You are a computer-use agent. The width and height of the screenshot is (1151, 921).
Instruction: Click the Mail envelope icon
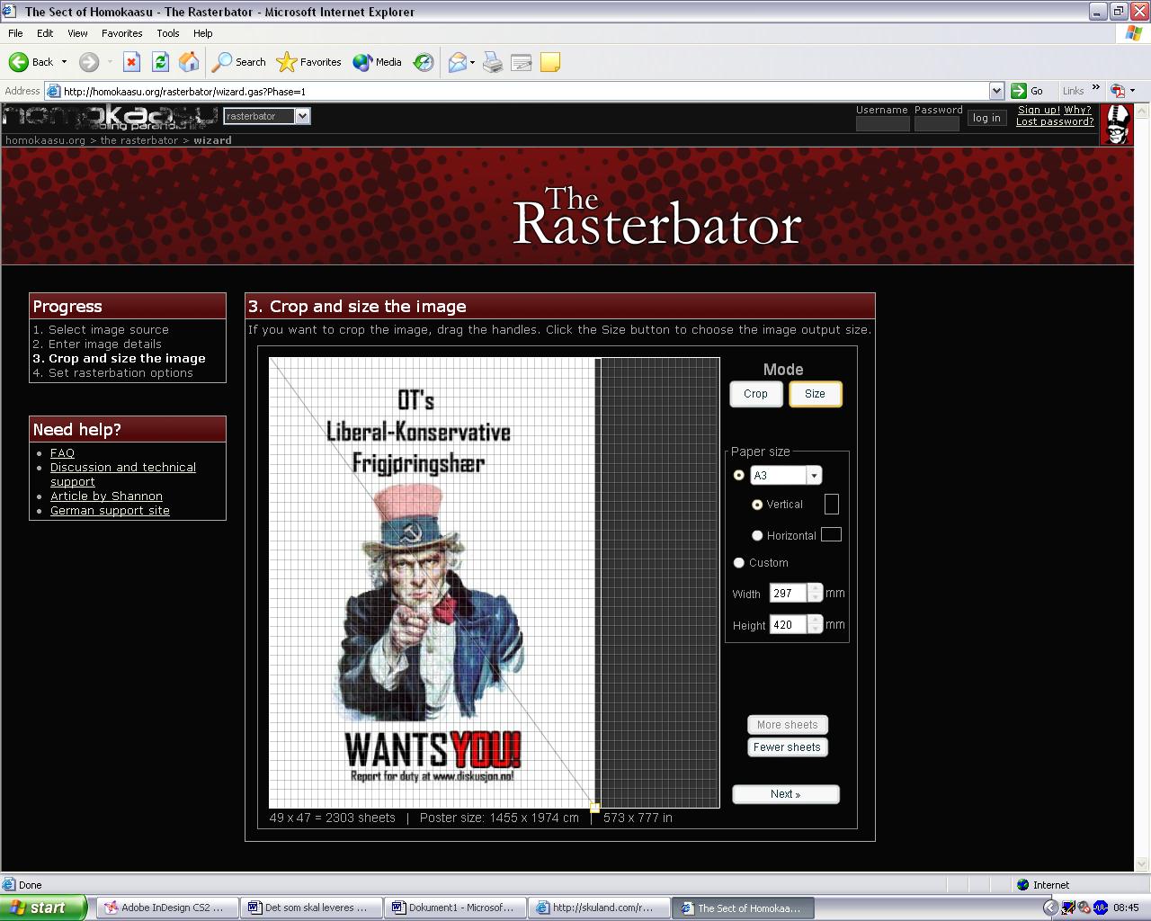point(458,62)
